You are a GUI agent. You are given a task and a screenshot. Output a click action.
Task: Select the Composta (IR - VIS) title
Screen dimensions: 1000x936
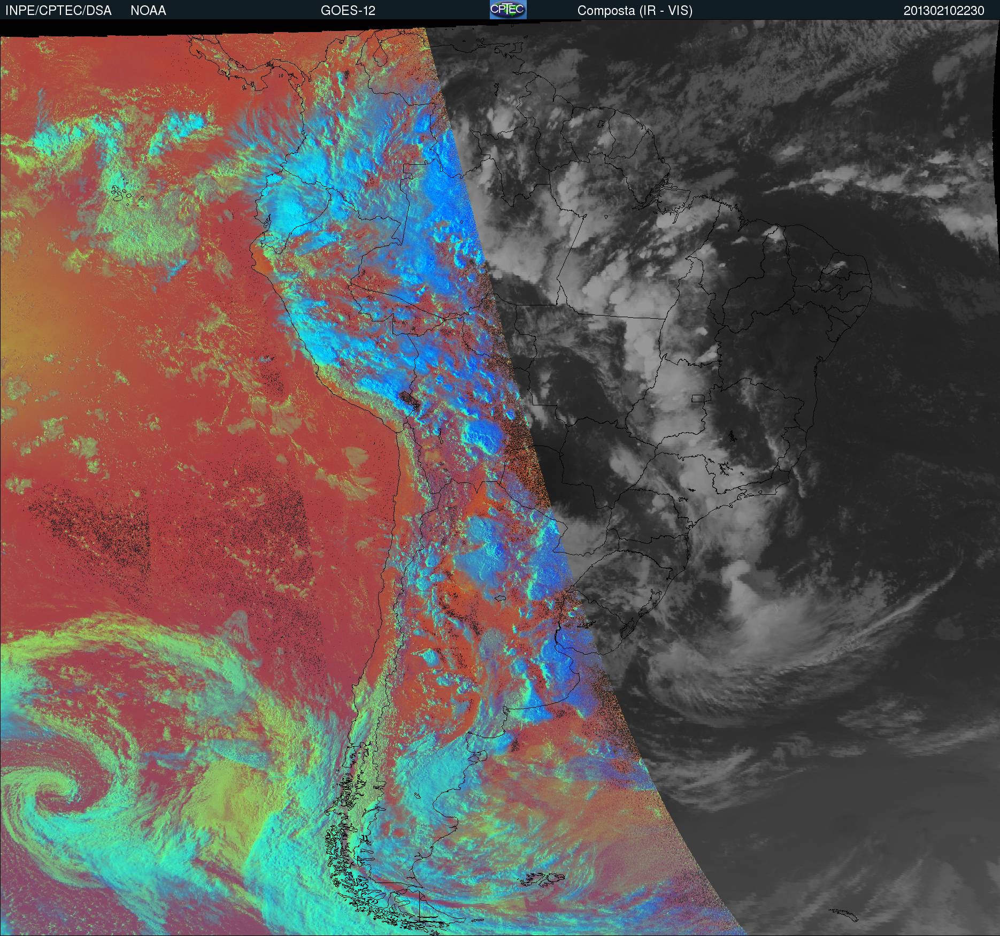click(635, 11)
